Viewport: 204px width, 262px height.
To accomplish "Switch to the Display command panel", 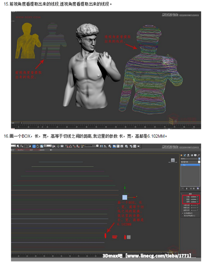I will point(195,155).
